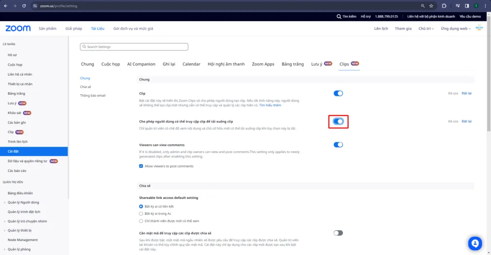
Task: Uncheck Allow viewers to post comments
Action: pos(141,166)
